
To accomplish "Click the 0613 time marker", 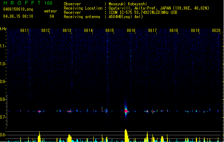I will 67,31.
